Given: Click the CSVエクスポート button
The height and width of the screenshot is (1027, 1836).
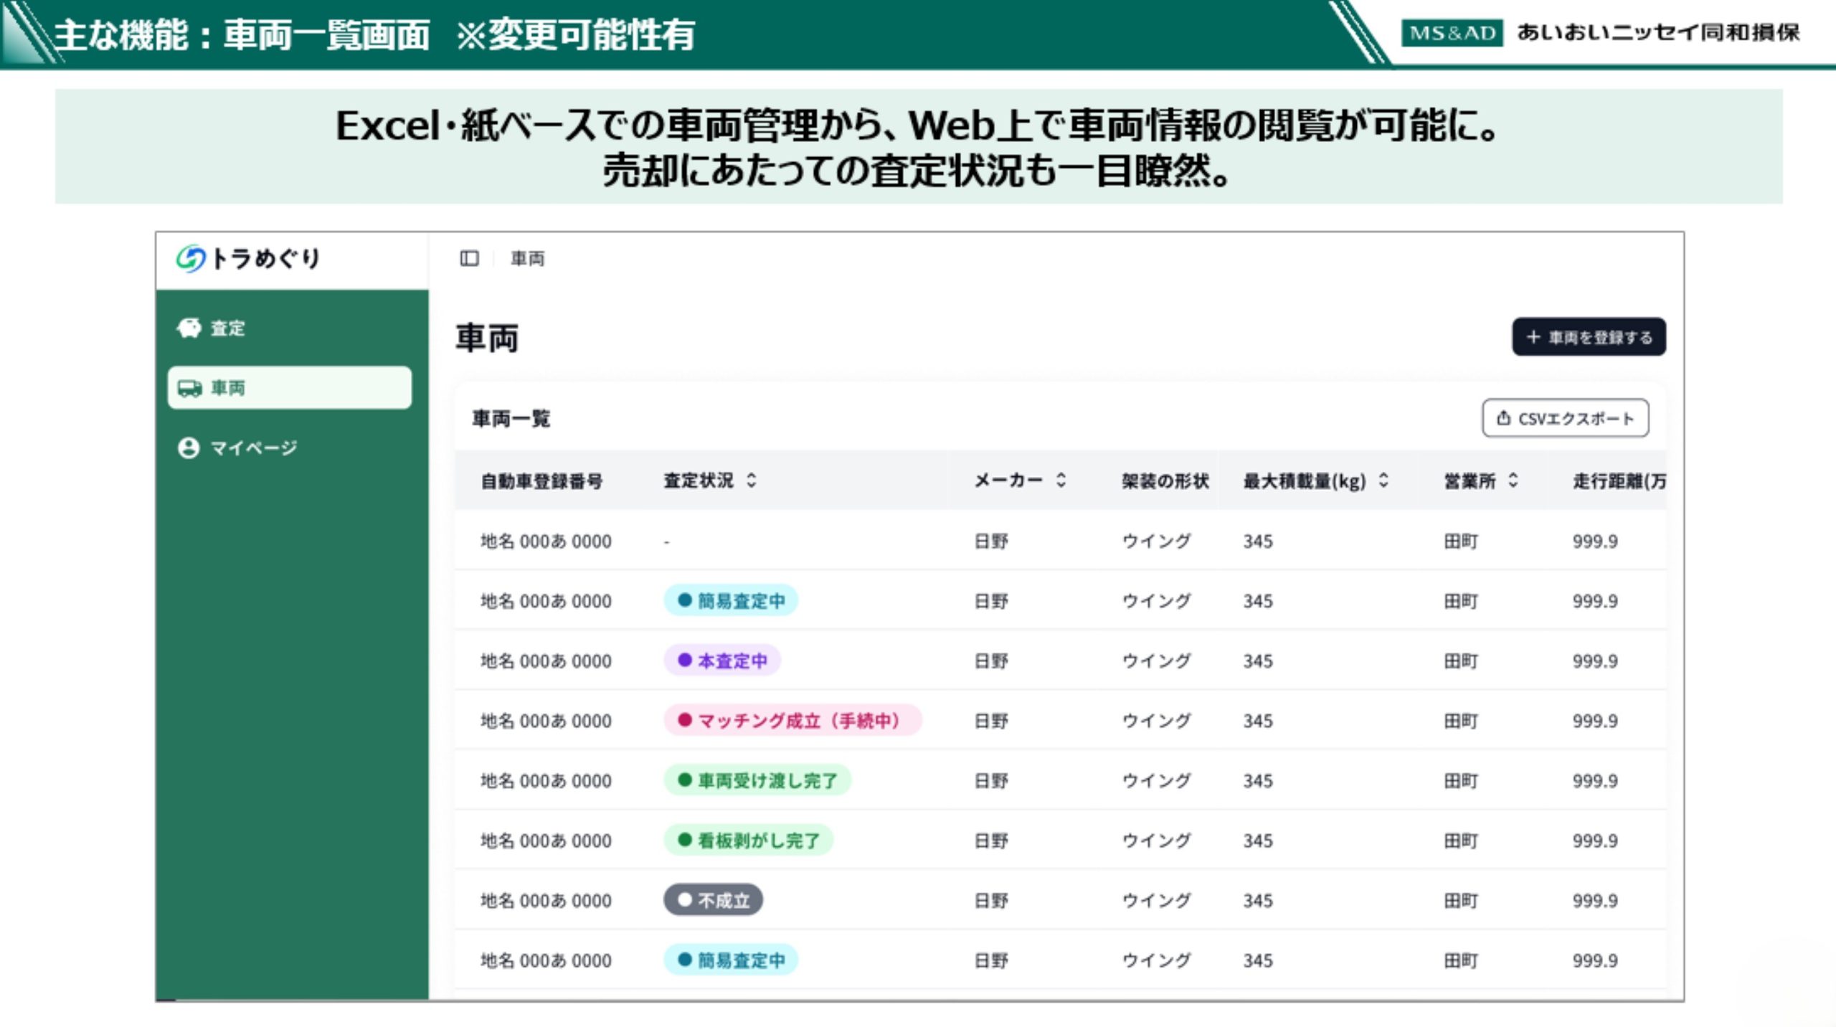Looking at the screenshot, I should coord(1566,418).
